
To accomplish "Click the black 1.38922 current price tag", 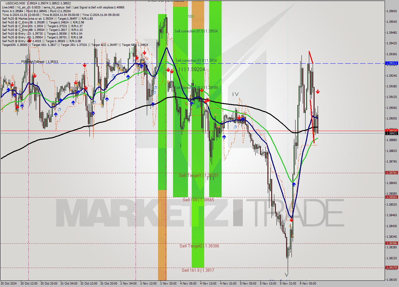I will tap(392, 133).
